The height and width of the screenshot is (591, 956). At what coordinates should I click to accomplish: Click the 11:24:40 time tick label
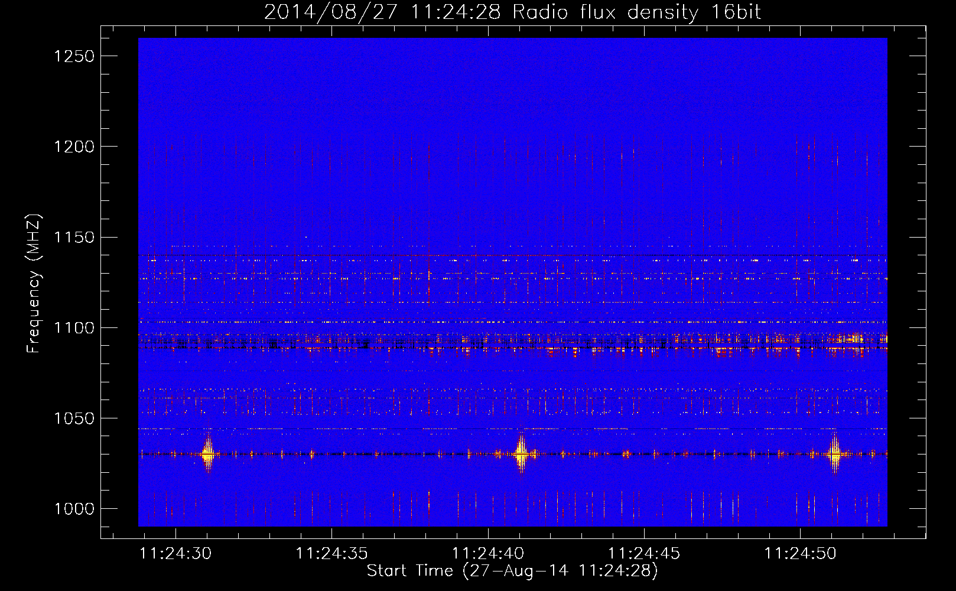pos(488,554)
